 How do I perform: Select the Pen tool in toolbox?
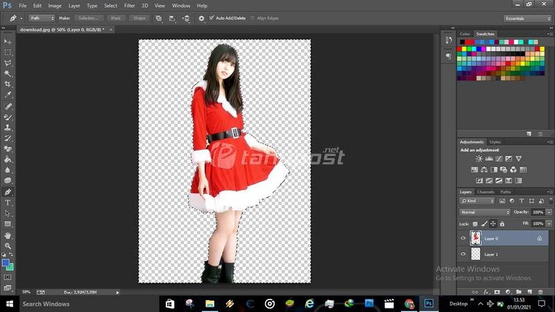tap(8, 192)
